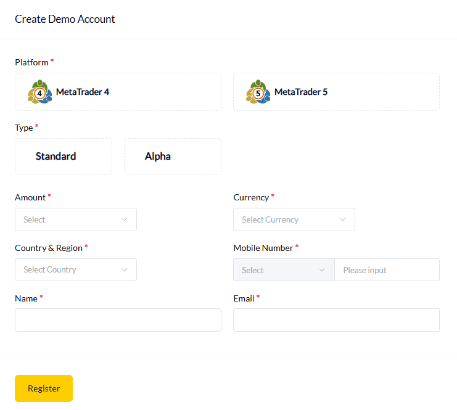Image resolution: width=457 pixels, height=410 pixels.
Task: Focus the Email input field
Action: [x=336, y=320]
